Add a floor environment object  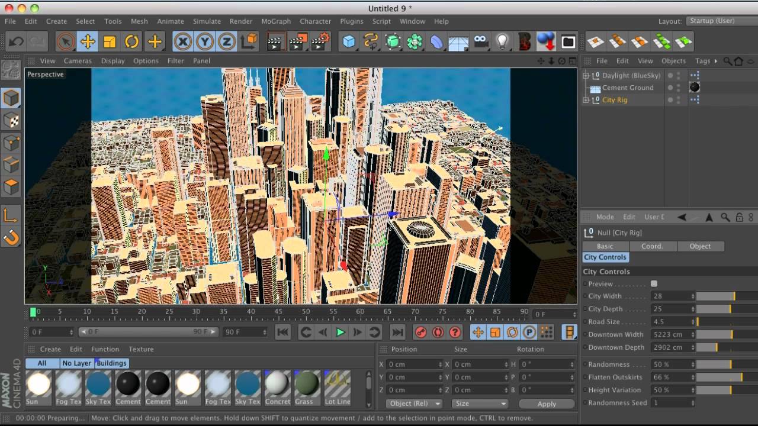pos(458,41)
